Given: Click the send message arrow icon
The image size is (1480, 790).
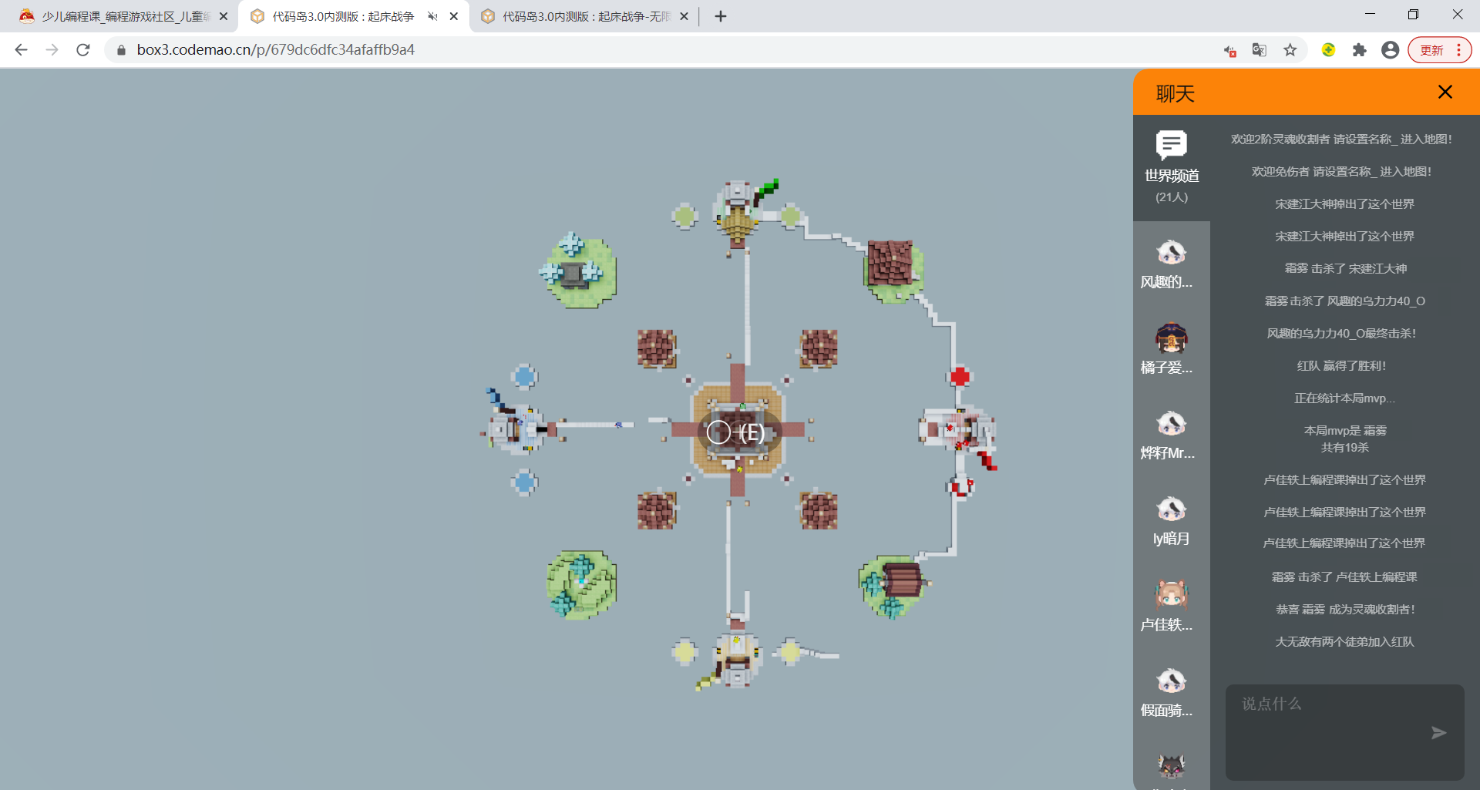Looking at the screenshot, I should click(1438, 733).
